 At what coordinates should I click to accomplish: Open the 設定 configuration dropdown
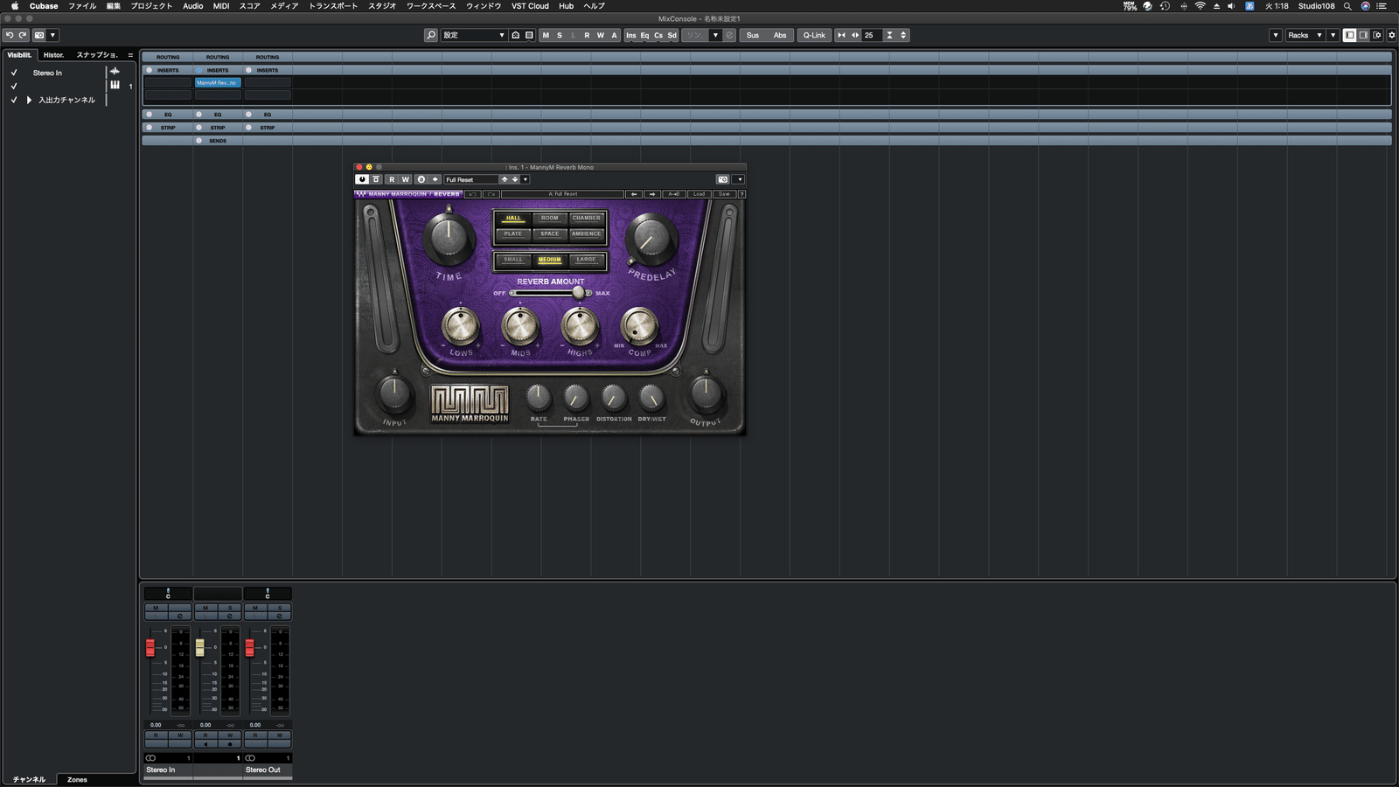pyautogui.click(x=473, y=35)
